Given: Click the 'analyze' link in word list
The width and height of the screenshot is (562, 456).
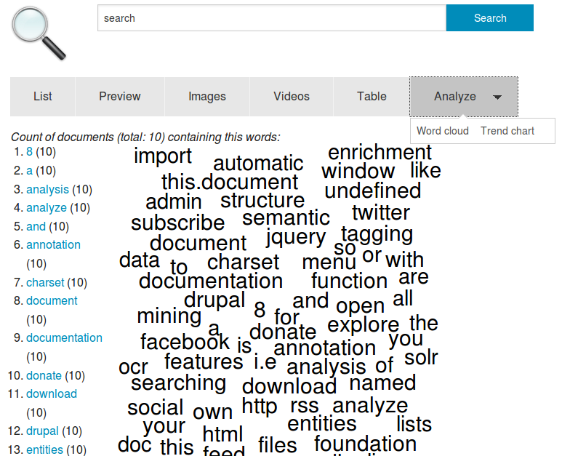Looking at the screenshot, I should pyautogui.click(x=47, y=207).
